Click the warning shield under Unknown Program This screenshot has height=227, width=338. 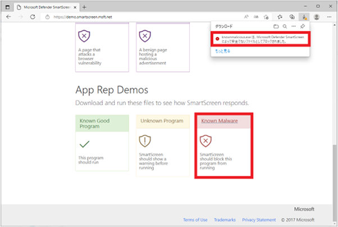[145, 141]
